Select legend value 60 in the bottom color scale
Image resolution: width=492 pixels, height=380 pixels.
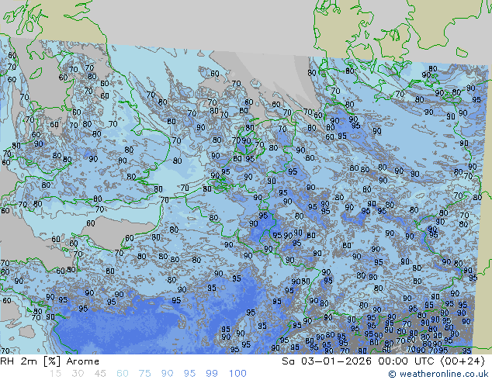[123, 374]
